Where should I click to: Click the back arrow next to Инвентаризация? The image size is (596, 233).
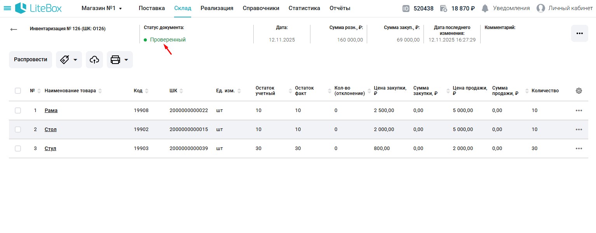(x=14, y=29)
